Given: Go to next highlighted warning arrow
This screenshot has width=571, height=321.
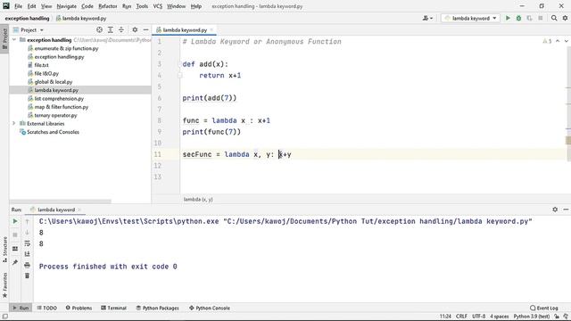Looking at the screenshot, I should tap(567, 41).
